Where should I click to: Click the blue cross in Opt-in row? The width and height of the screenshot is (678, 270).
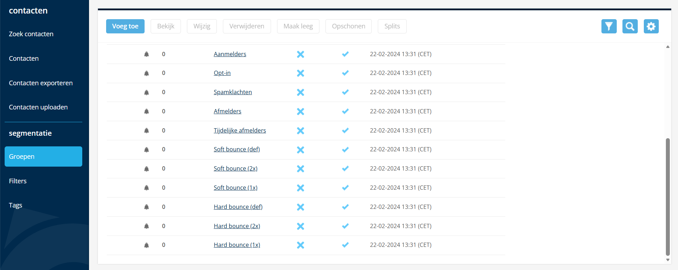[301, 73]
